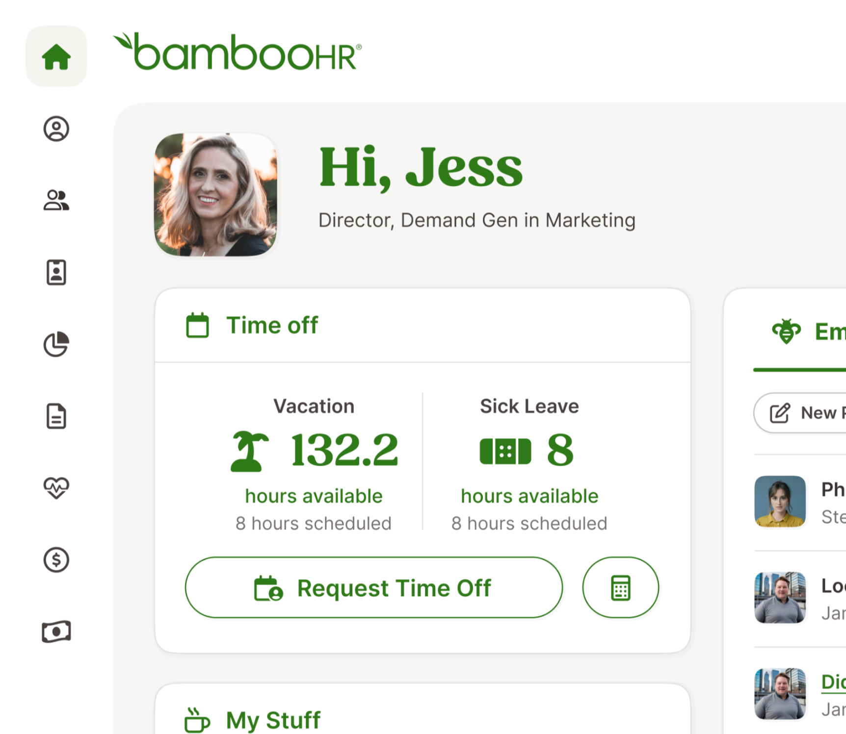The width and height of the screenshot is (846, 734).
Task: Select the Home icon in the sidebar
Action: pos(56,57)
